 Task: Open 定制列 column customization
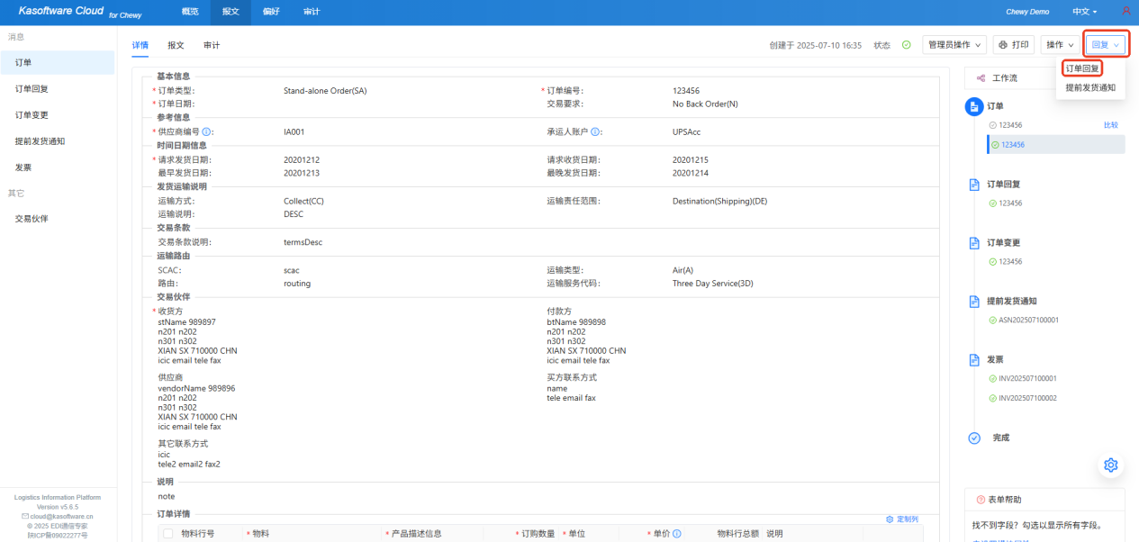click(902, 519)
